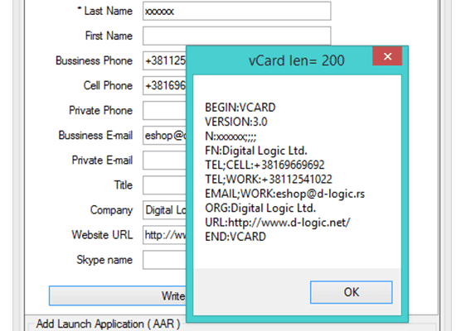Click the EMAIL;WORK line in the dialog

pyautogui.click(x=284, y=194)
